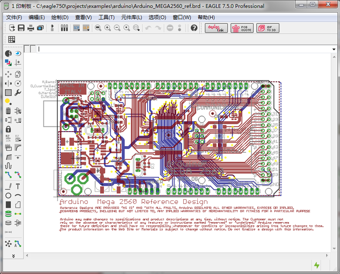Click the Use library icon
This screenshot has height=274, width=340.
coord(64,28)
